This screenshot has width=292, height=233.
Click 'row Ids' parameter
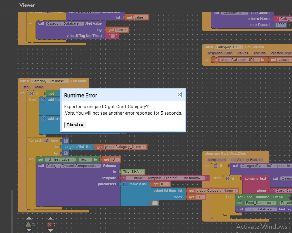pos(260,53)
